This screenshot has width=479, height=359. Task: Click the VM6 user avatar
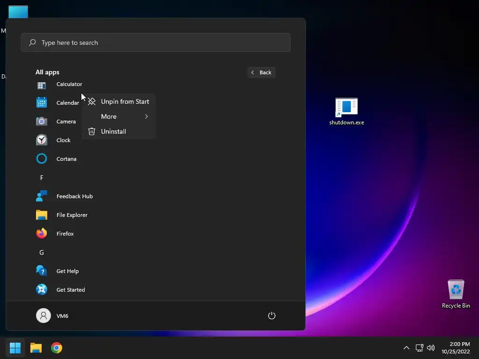(44, 316)
